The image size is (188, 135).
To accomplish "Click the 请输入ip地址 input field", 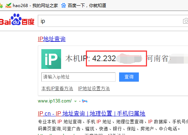I will tap(78, 77).
